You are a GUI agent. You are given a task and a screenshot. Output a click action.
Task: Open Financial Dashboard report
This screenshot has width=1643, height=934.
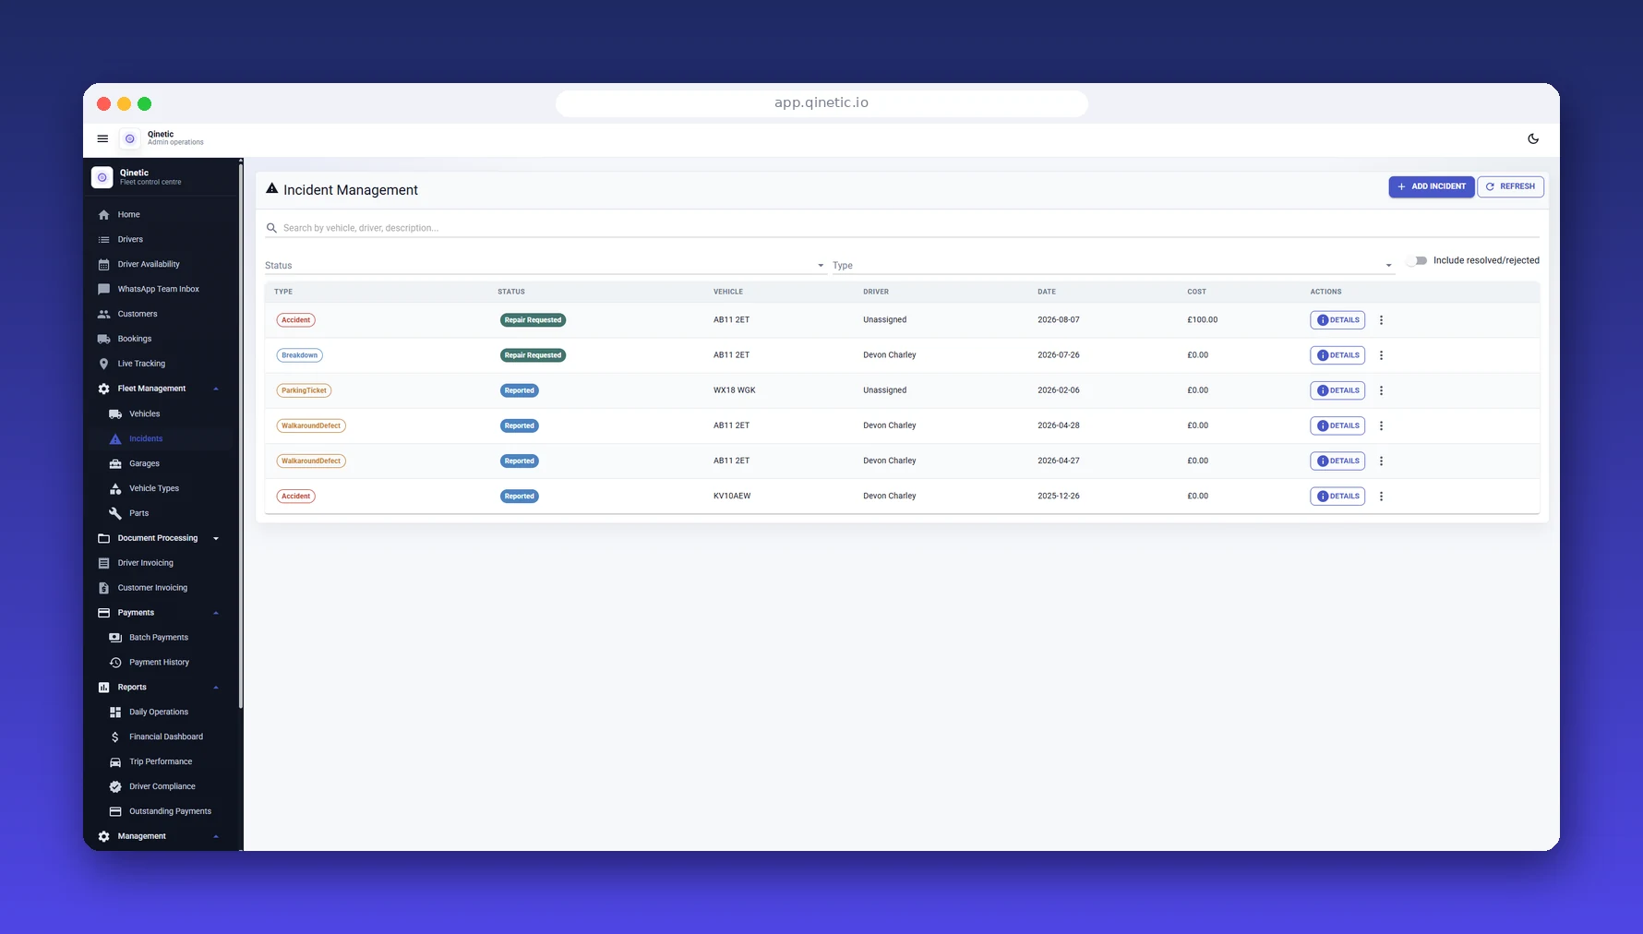161,737
